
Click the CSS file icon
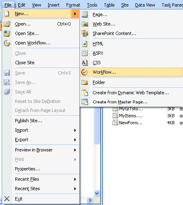click(85, 63)
